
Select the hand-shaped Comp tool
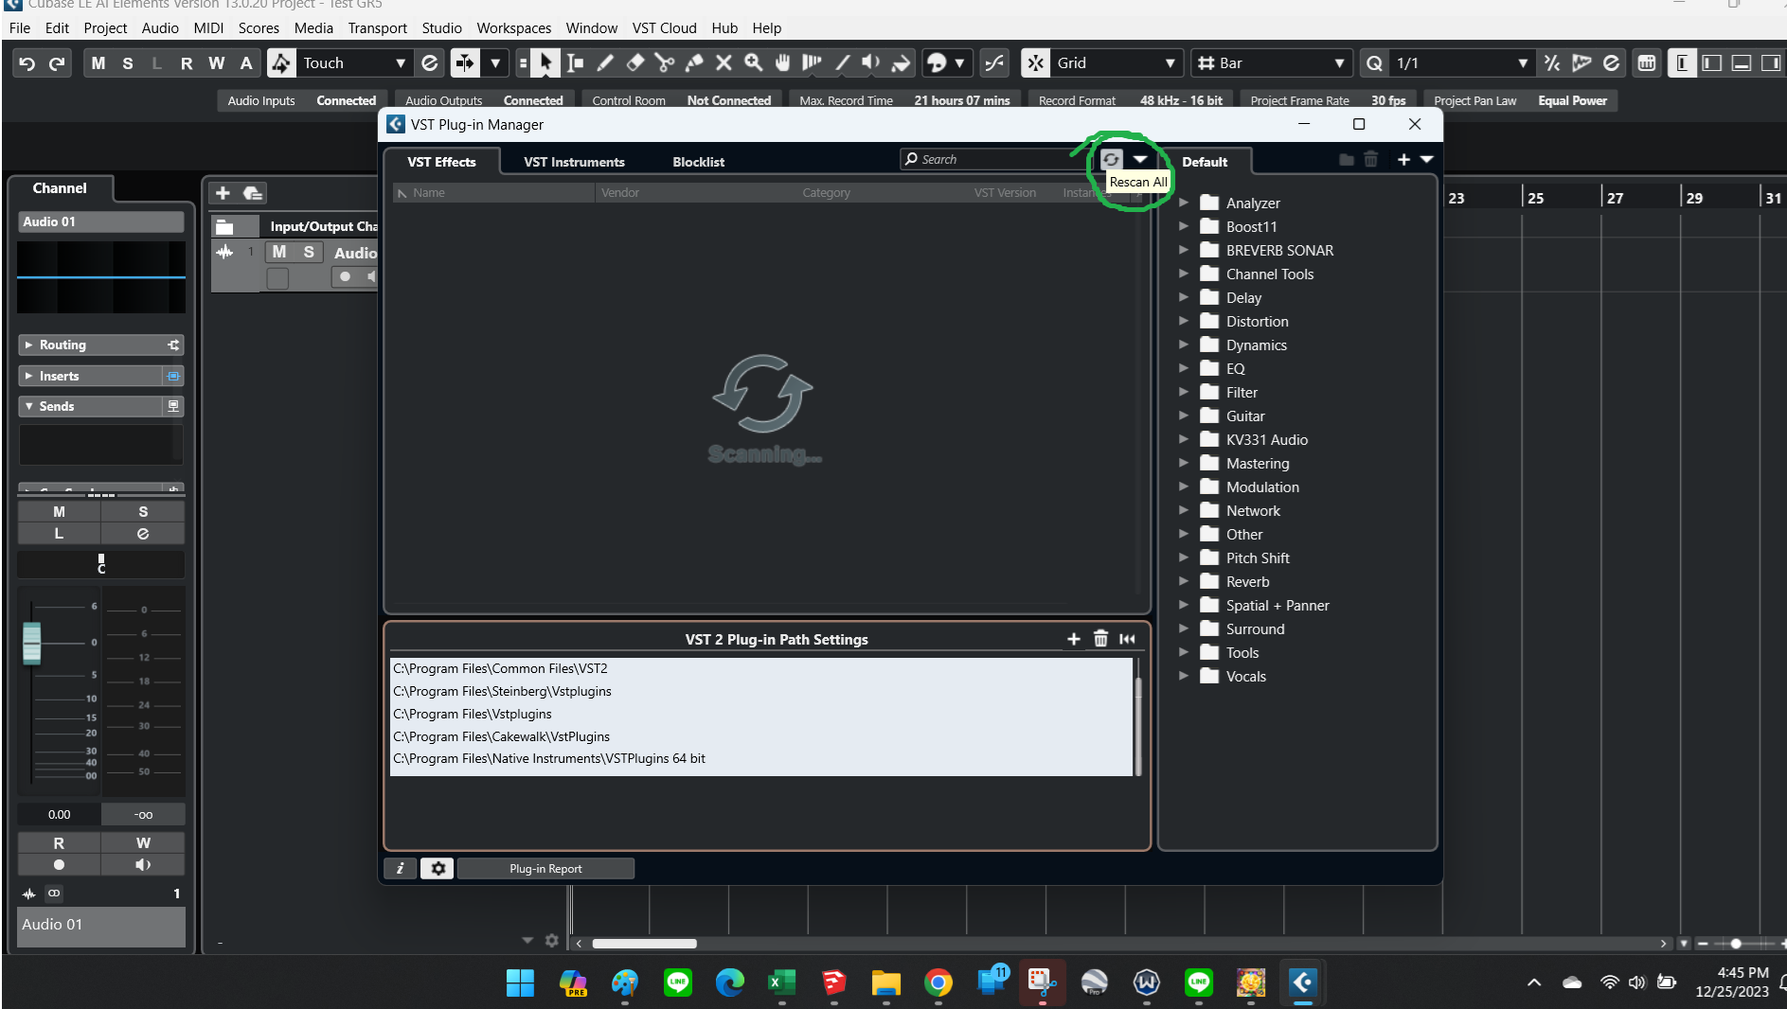[x=782, y=63]
